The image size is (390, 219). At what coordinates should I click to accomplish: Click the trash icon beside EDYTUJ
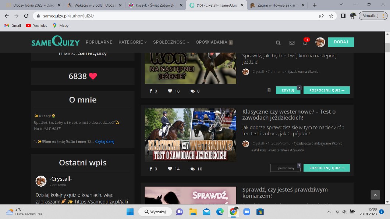pyautogui.click(x=269, y=90)
